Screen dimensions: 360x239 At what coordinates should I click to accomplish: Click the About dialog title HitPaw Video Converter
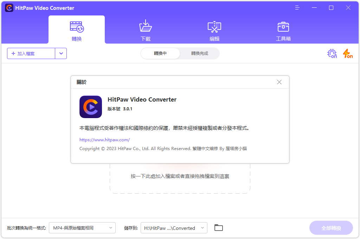pos(142,99)
